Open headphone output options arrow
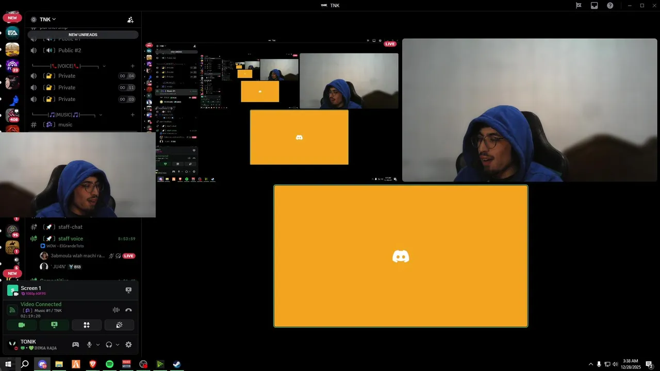Image resolution: width=660 pixels, height=371 pixels. (x=118, y=345)
